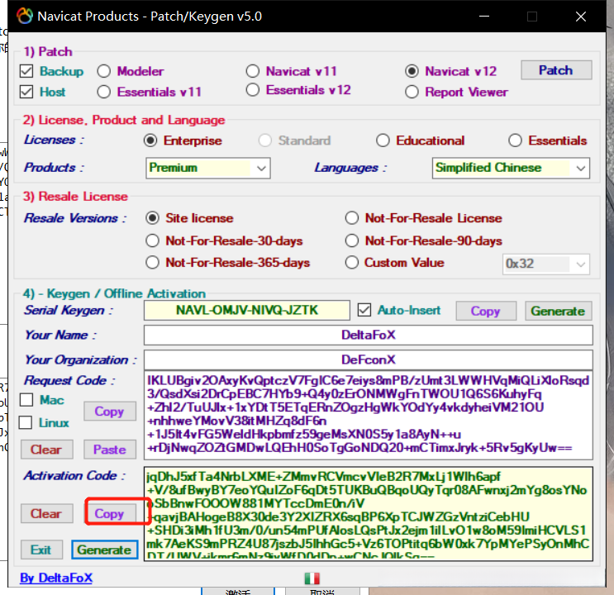The width and height of the screenshot is (614, 595).
Task: Generate a new serial key
Action: point(558,311)
